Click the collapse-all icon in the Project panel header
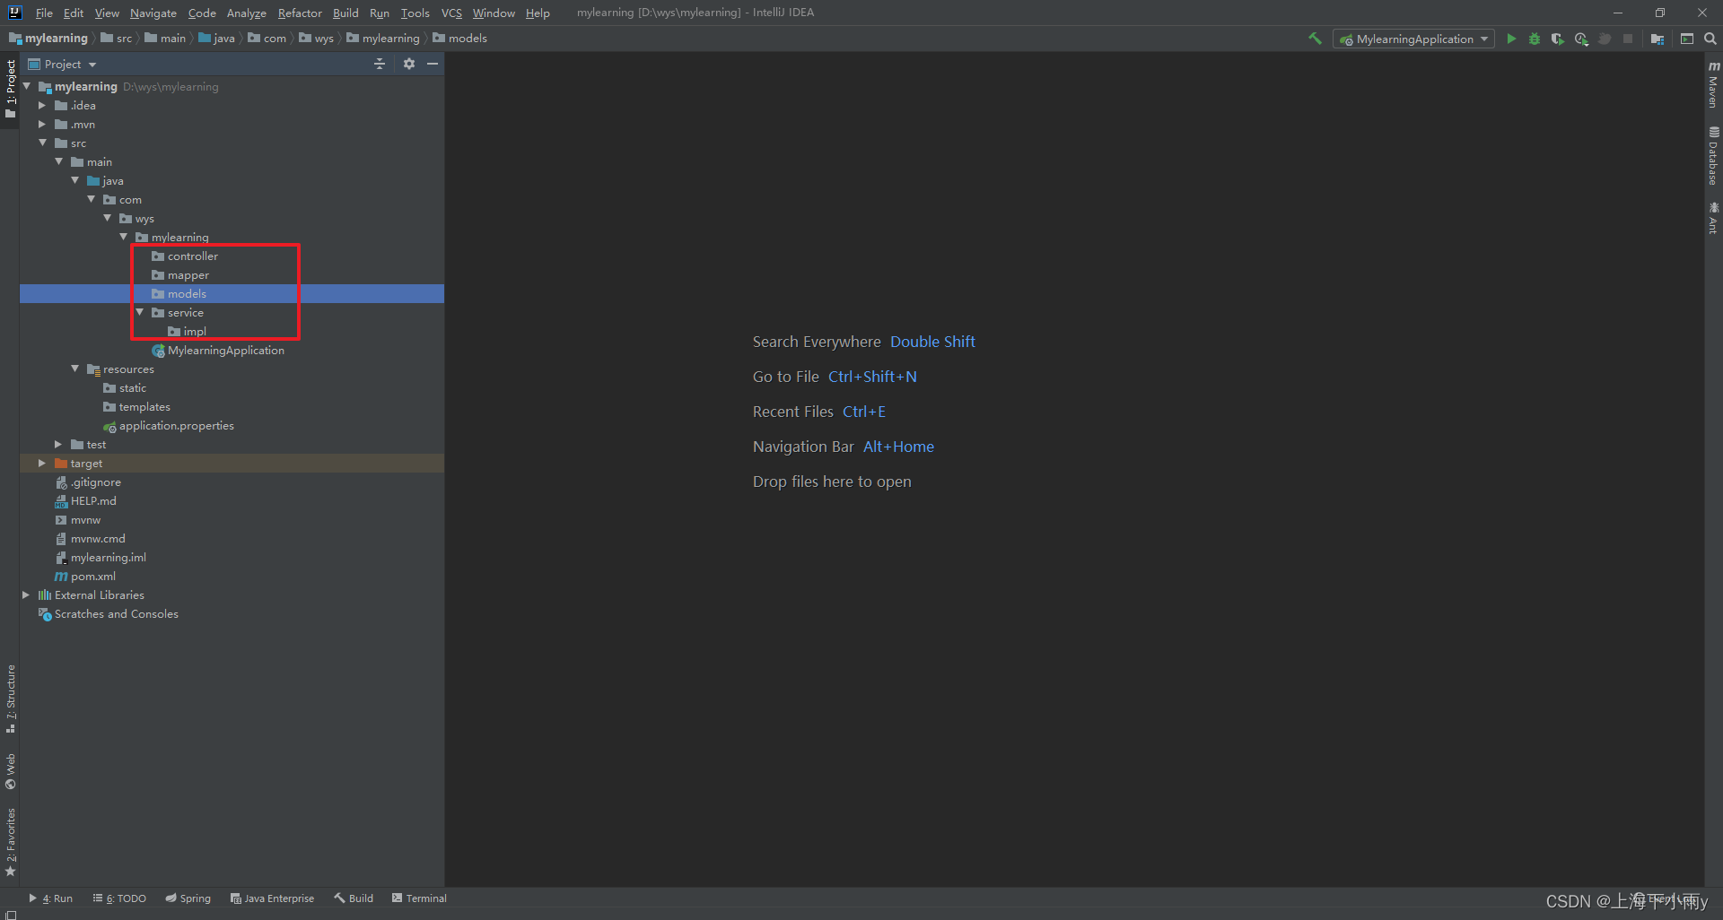This screenshot has width=1723, height=920. tap(380, 64)
